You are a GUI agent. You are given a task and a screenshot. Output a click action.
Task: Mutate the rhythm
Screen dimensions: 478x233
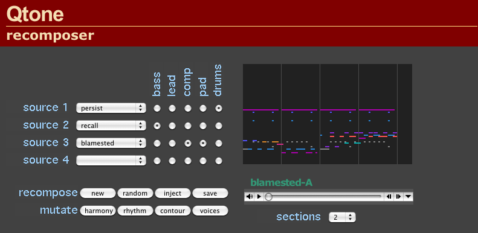(135, 211)
